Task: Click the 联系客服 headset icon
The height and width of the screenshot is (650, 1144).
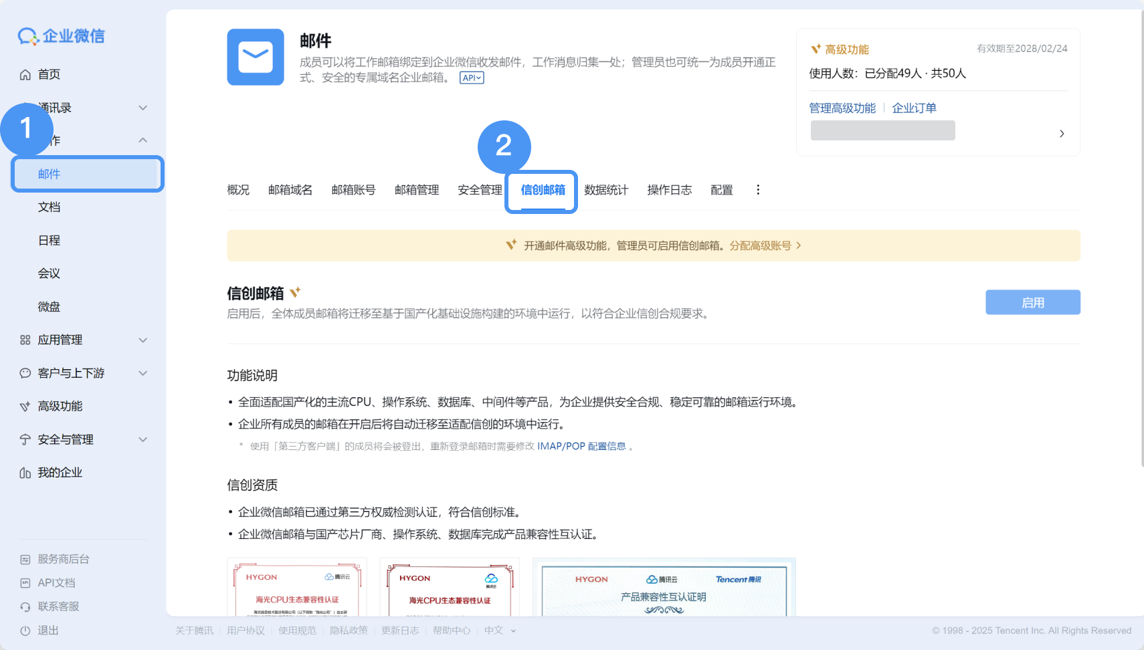Action: [x=25, y=607]
